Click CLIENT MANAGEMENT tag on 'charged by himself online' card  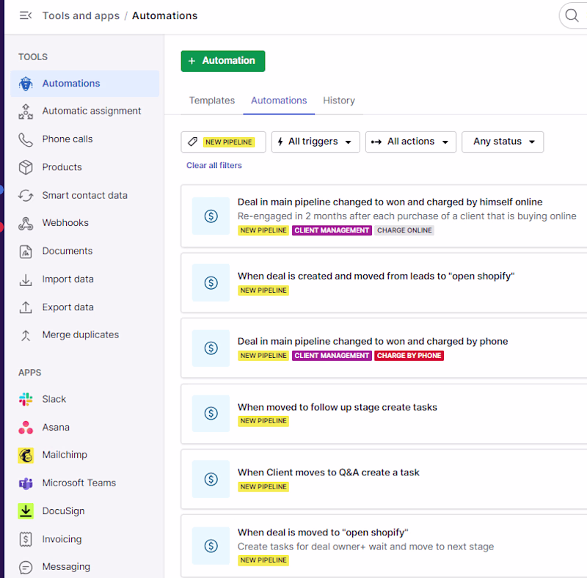[x=332, y=230]
